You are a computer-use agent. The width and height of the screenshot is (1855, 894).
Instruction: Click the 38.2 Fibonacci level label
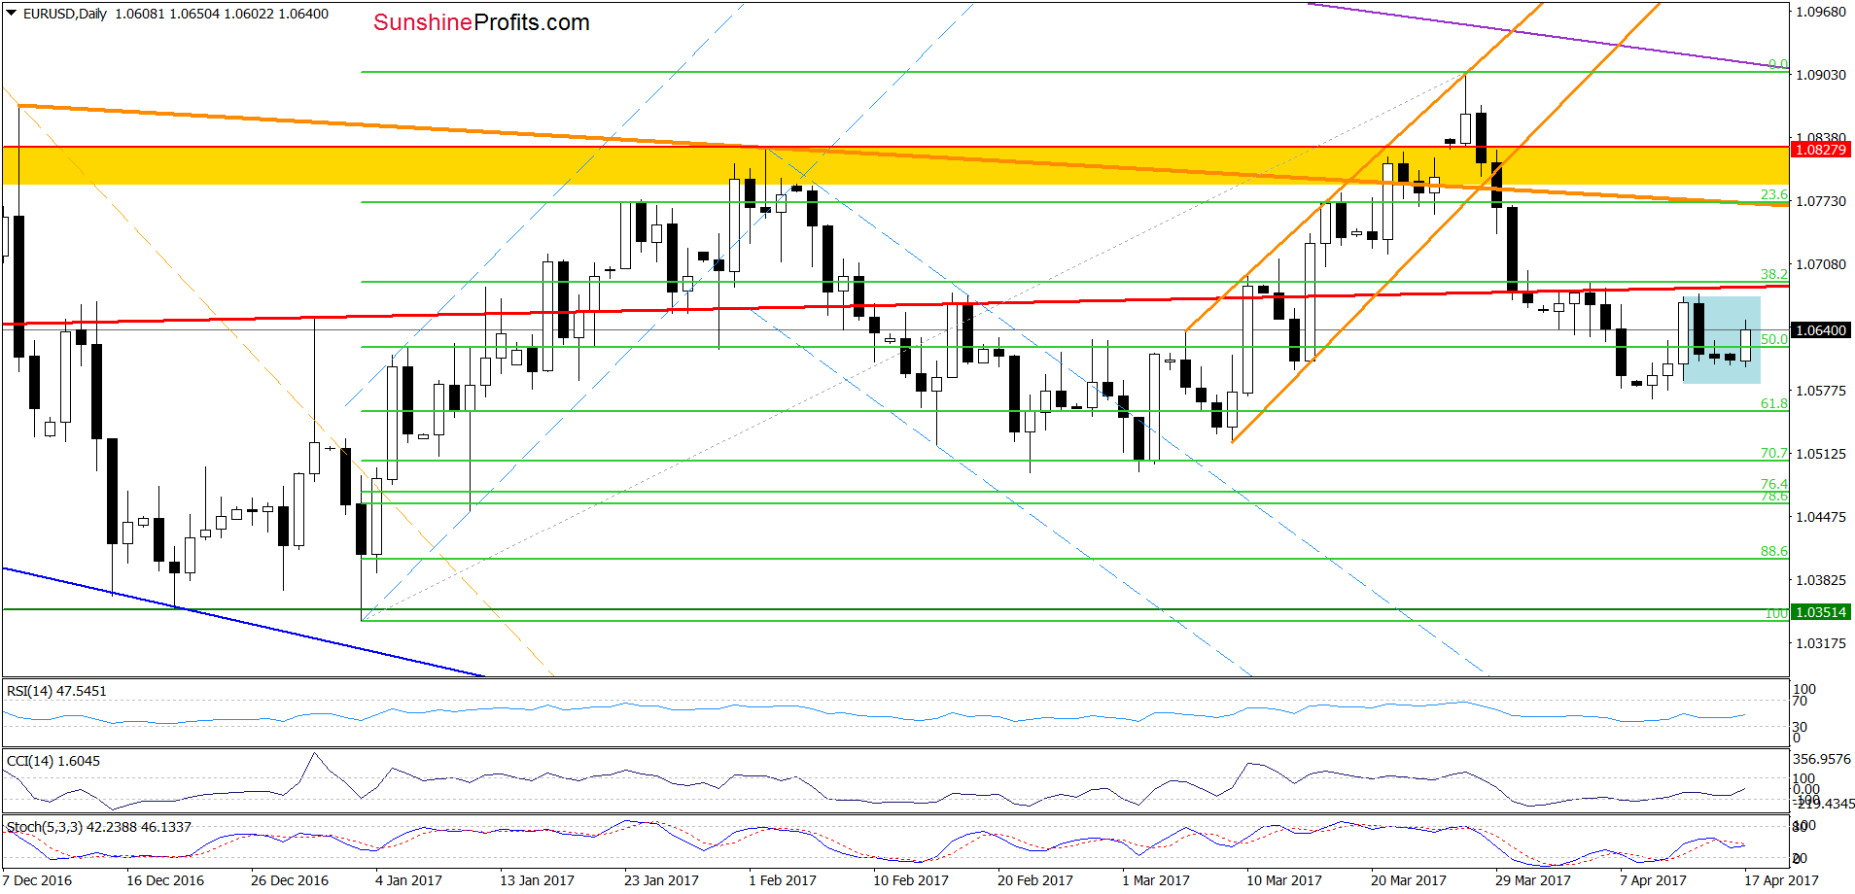[x=1774, y=274]
